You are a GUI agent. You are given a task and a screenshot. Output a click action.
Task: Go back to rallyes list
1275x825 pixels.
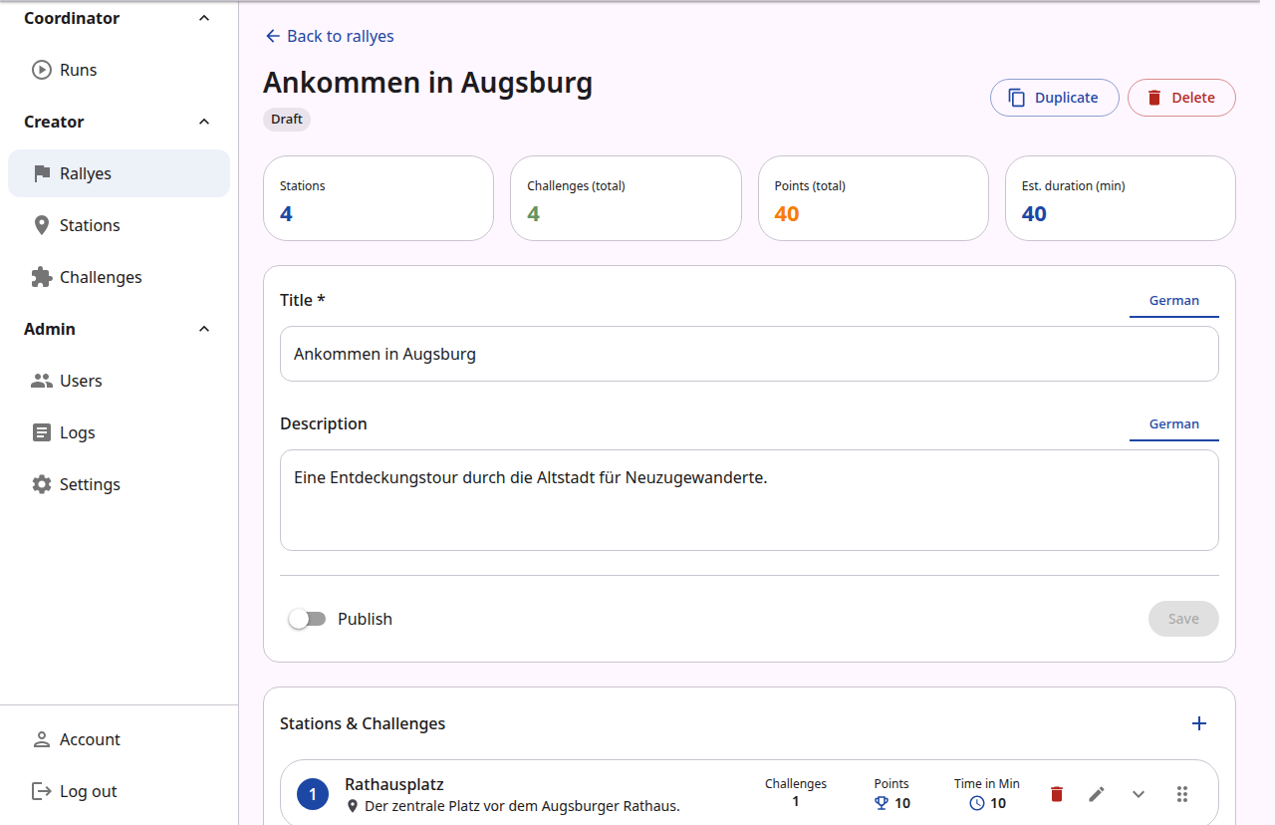[329, 36]
